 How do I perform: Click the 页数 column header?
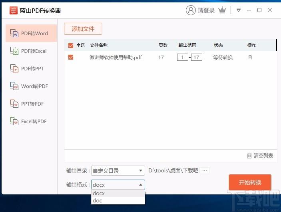[163, 45]
